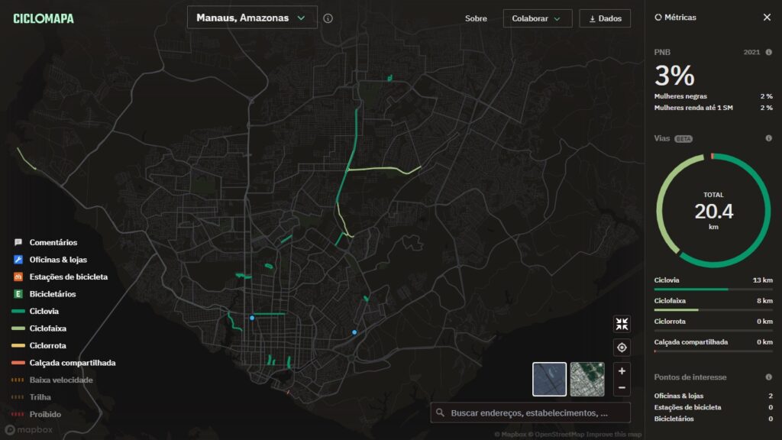Expand the Colaborar dropdown menu
The width and height of the screenshot is (782, 440).
537,18
